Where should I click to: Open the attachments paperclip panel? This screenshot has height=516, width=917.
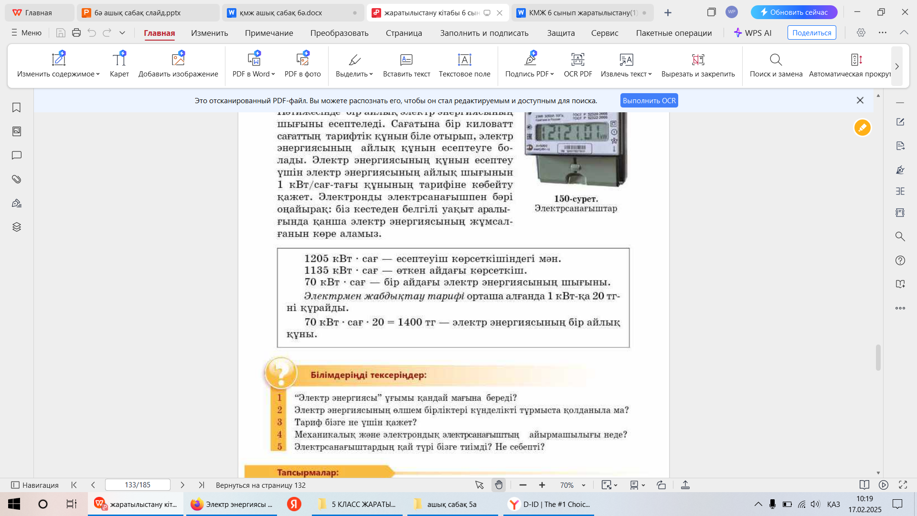[x=17, y=179]
